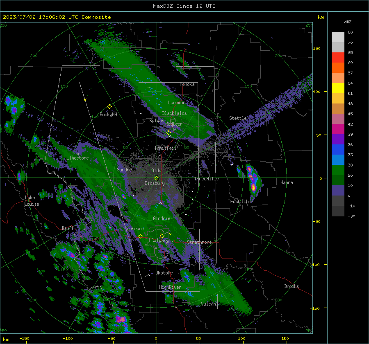This screenshot has height=344, width=369.
Task: Click the RockyMH label
Action: 108,115
